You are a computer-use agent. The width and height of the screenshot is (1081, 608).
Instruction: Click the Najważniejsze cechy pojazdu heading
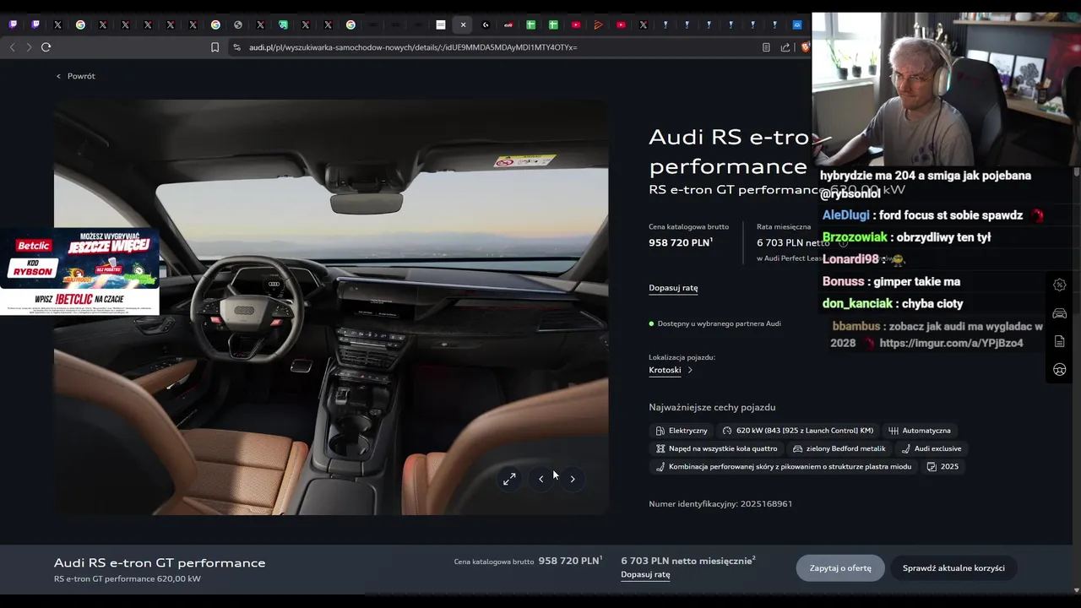tap(712, 407)
